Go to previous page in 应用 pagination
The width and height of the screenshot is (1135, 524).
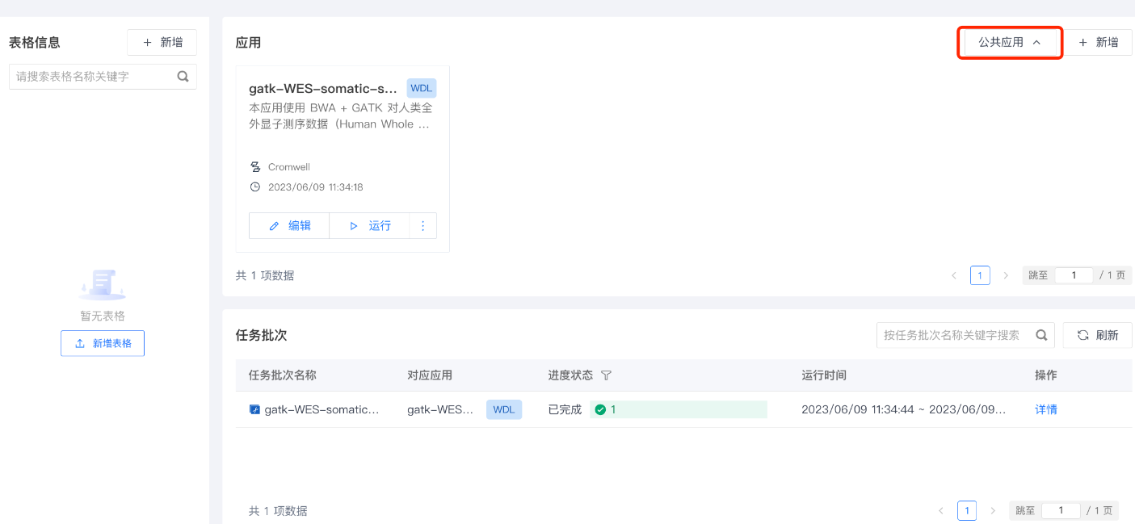(x=954, y=275)
